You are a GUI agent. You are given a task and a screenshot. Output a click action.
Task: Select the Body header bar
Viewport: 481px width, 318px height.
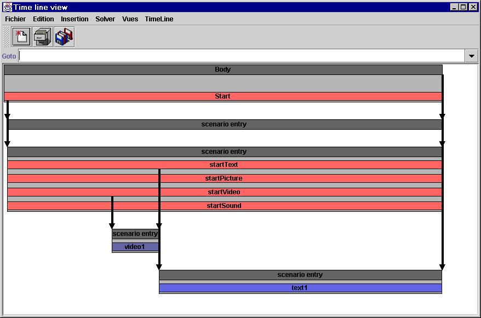[223, 70]
